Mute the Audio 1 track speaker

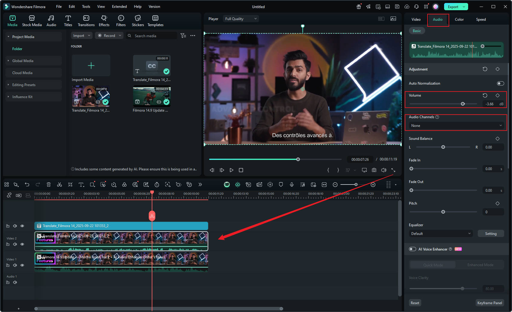(15, 282)
